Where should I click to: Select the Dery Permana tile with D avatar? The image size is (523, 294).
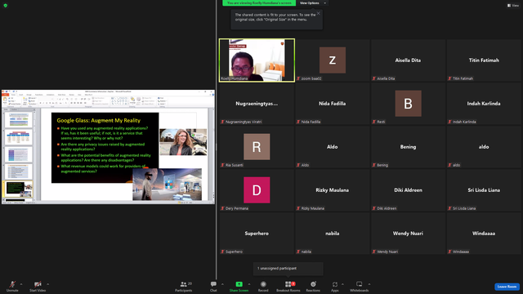pyautogui.click(x=257, y=190)
